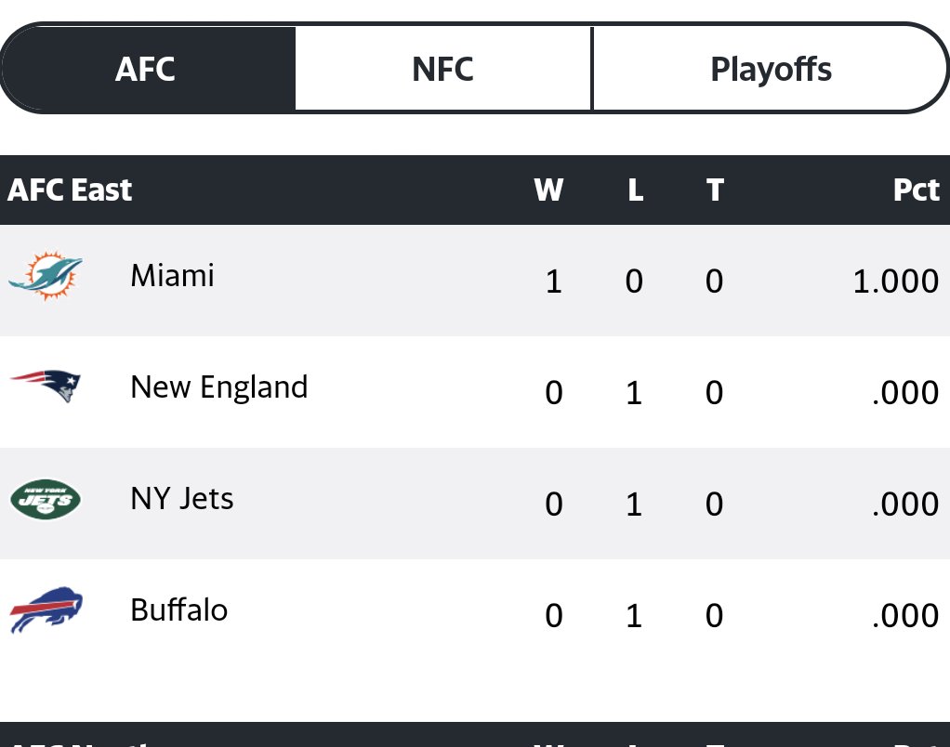This screenshot has height=747, width=950.
Task: Open the Buffalo team link
Action: [x=178, y=610]
